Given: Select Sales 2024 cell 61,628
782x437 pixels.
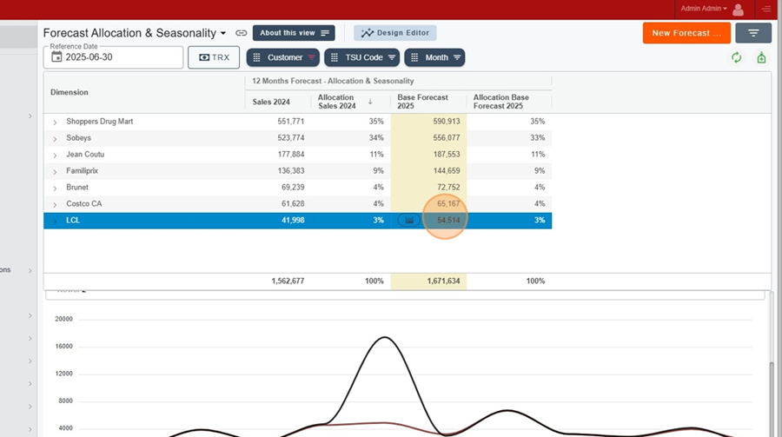Looking at the screenshot, I should click(293, 203).
